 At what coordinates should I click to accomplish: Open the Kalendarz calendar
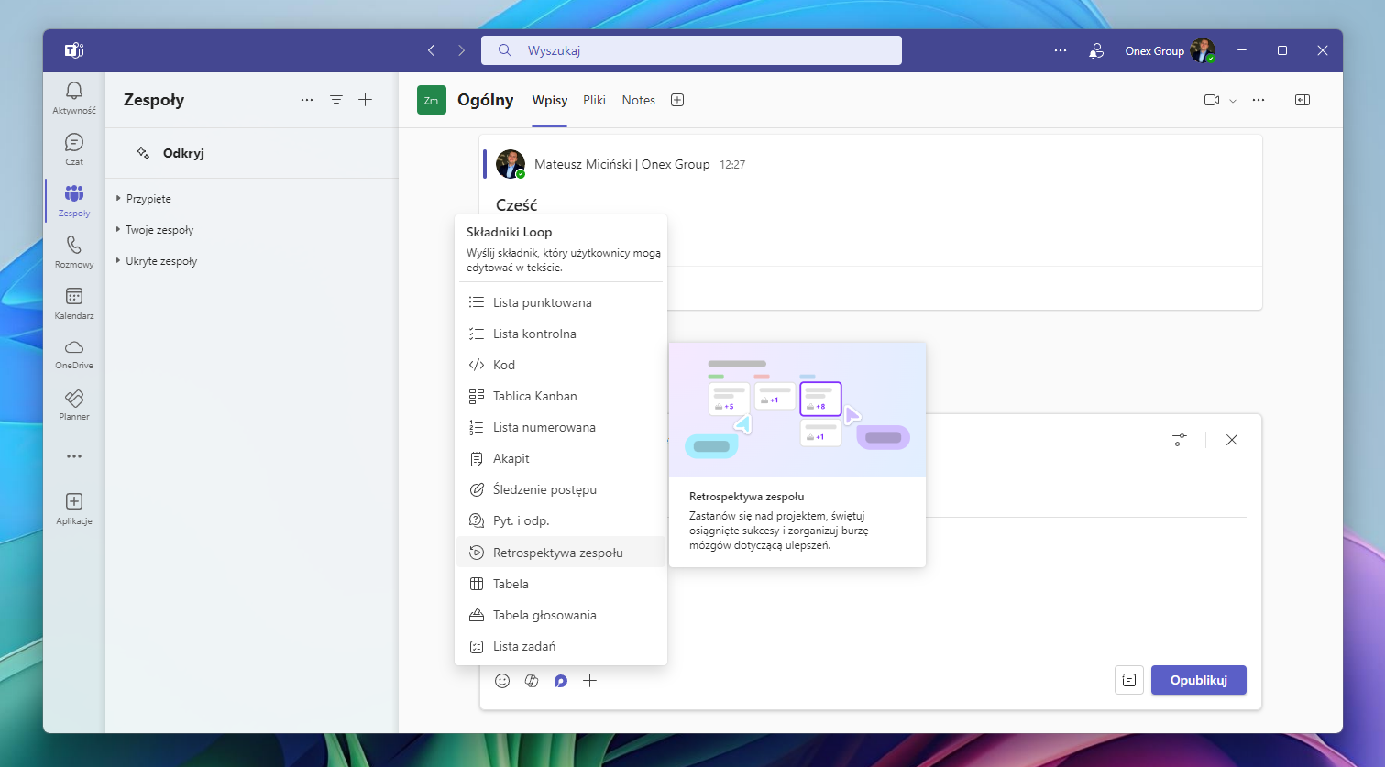point(74,303)
